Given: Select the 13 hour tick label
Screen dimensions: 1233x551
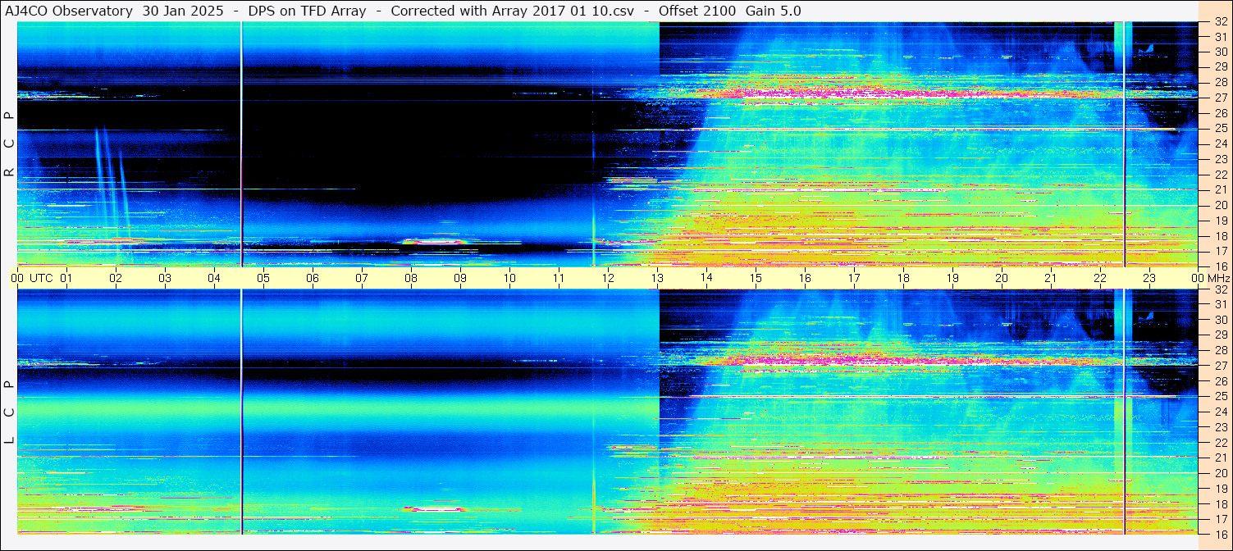Looking at the screenshot, I should [x=657, y=278].
